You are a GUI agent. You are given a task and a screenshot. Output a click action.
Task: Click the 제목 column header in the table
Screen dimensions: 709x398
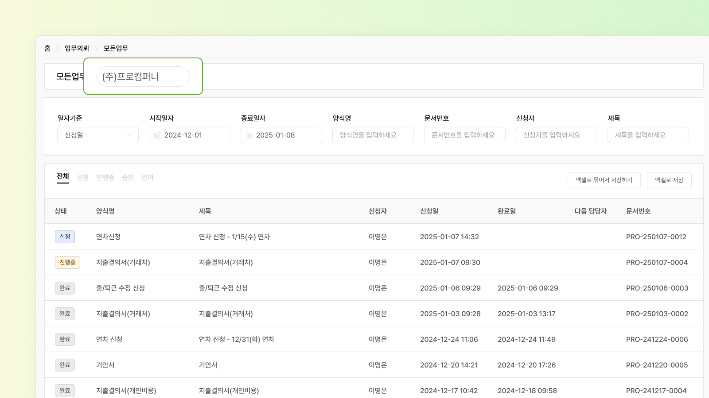[205, 211]
